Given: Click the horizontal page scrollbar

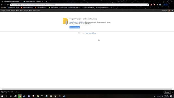Looking at the screenshot, I should click(x=87, y=89).
